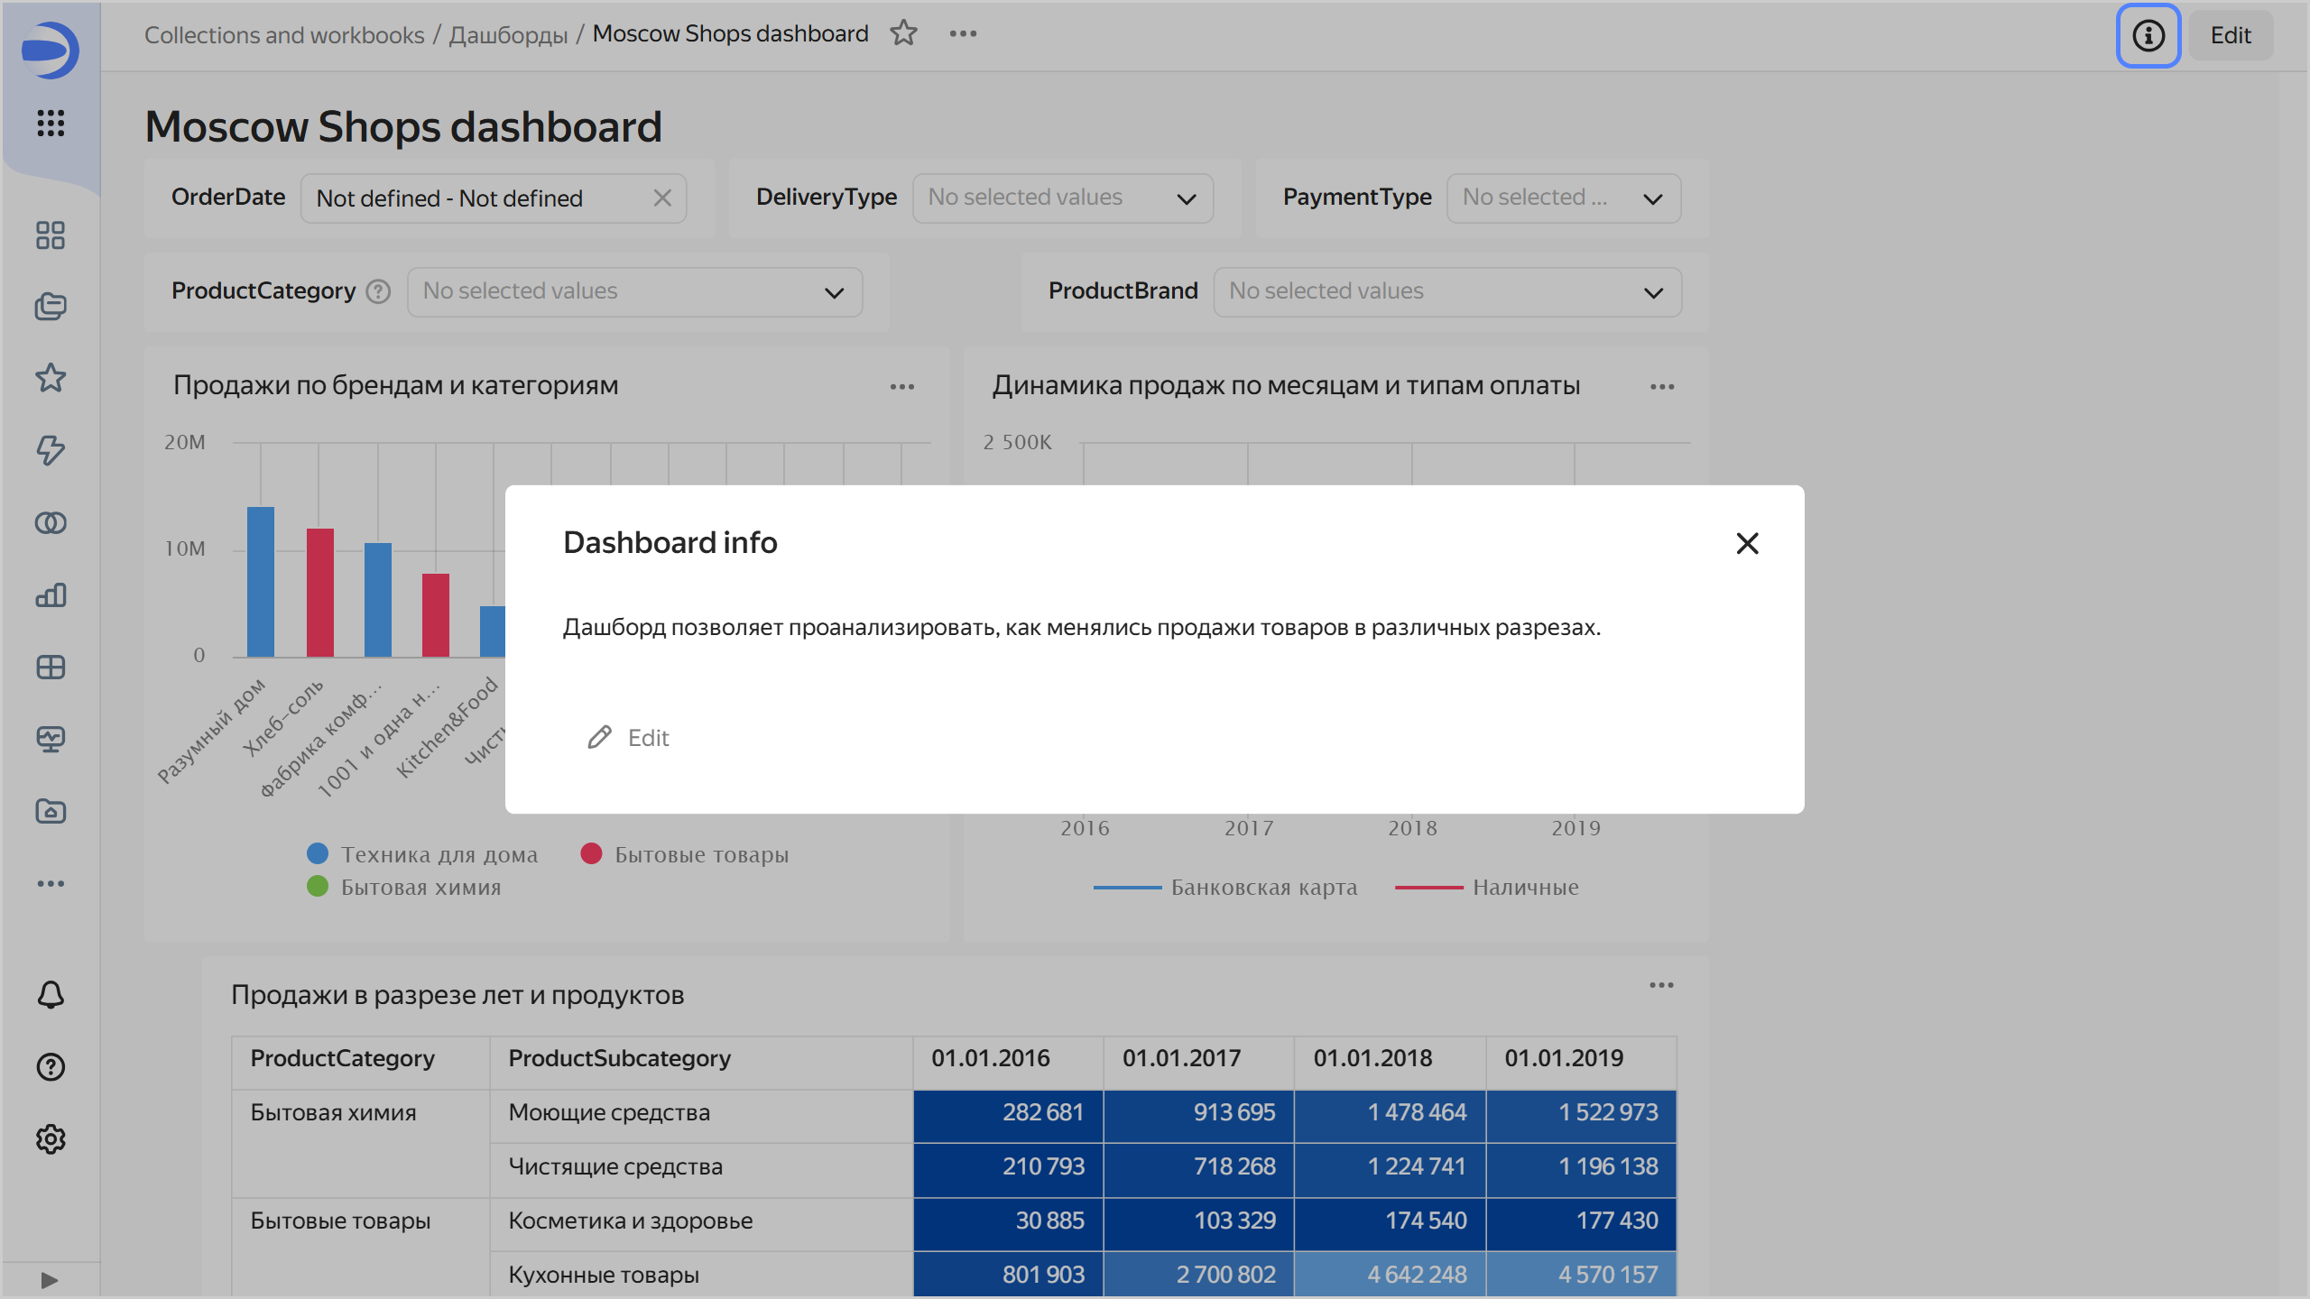Expand the PaymentType selector

1563,198
